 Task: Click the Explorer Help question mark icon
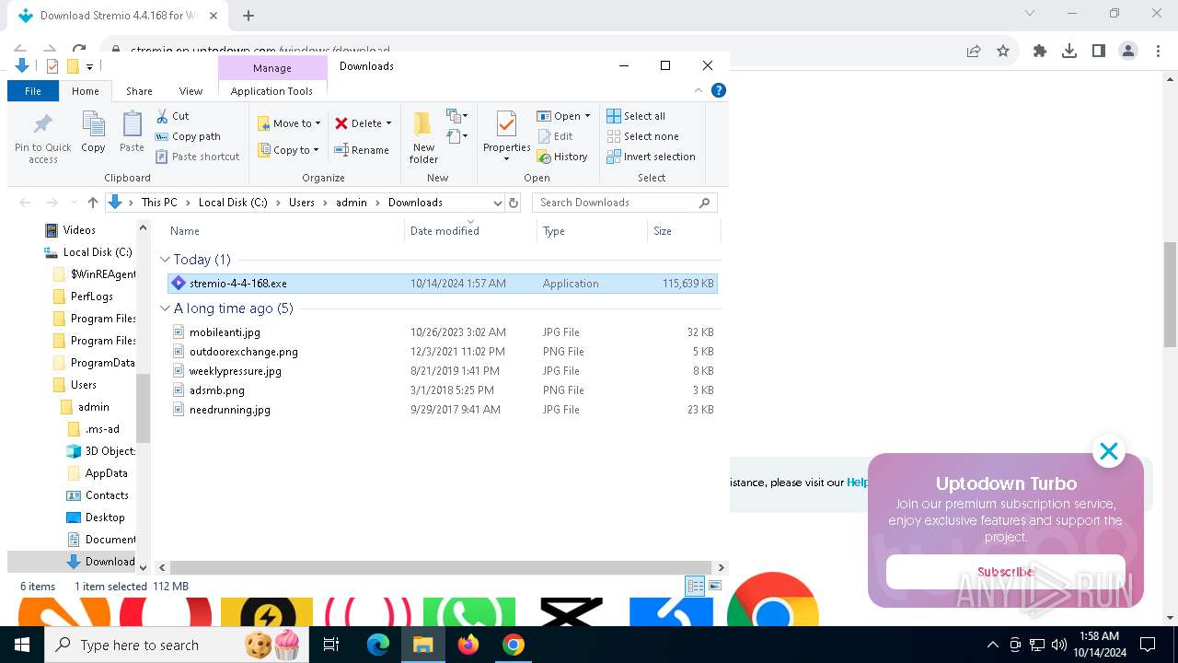719,90
